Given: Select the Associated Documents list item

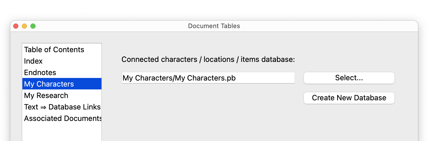Looking at the screenshot, I should (63, 118).
